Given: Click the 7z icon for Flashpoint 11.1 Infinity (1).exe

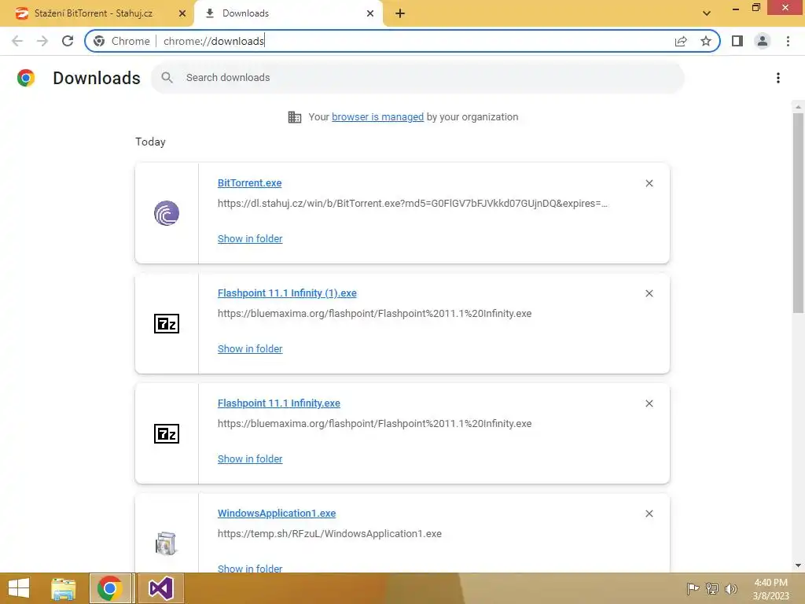Looking at the screenshot, I should pyautogui.click(x=167, y=323).
